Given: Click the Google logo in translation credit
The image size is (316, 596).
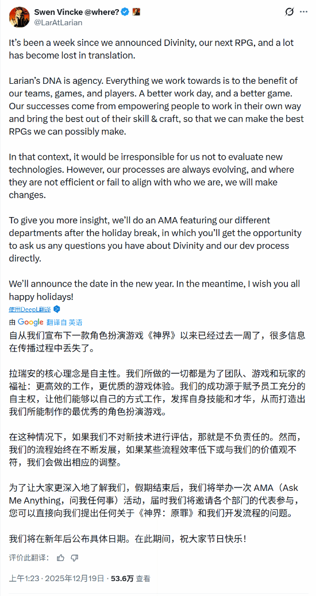Looking at the screenshot, I should click(x=30, y=322).
